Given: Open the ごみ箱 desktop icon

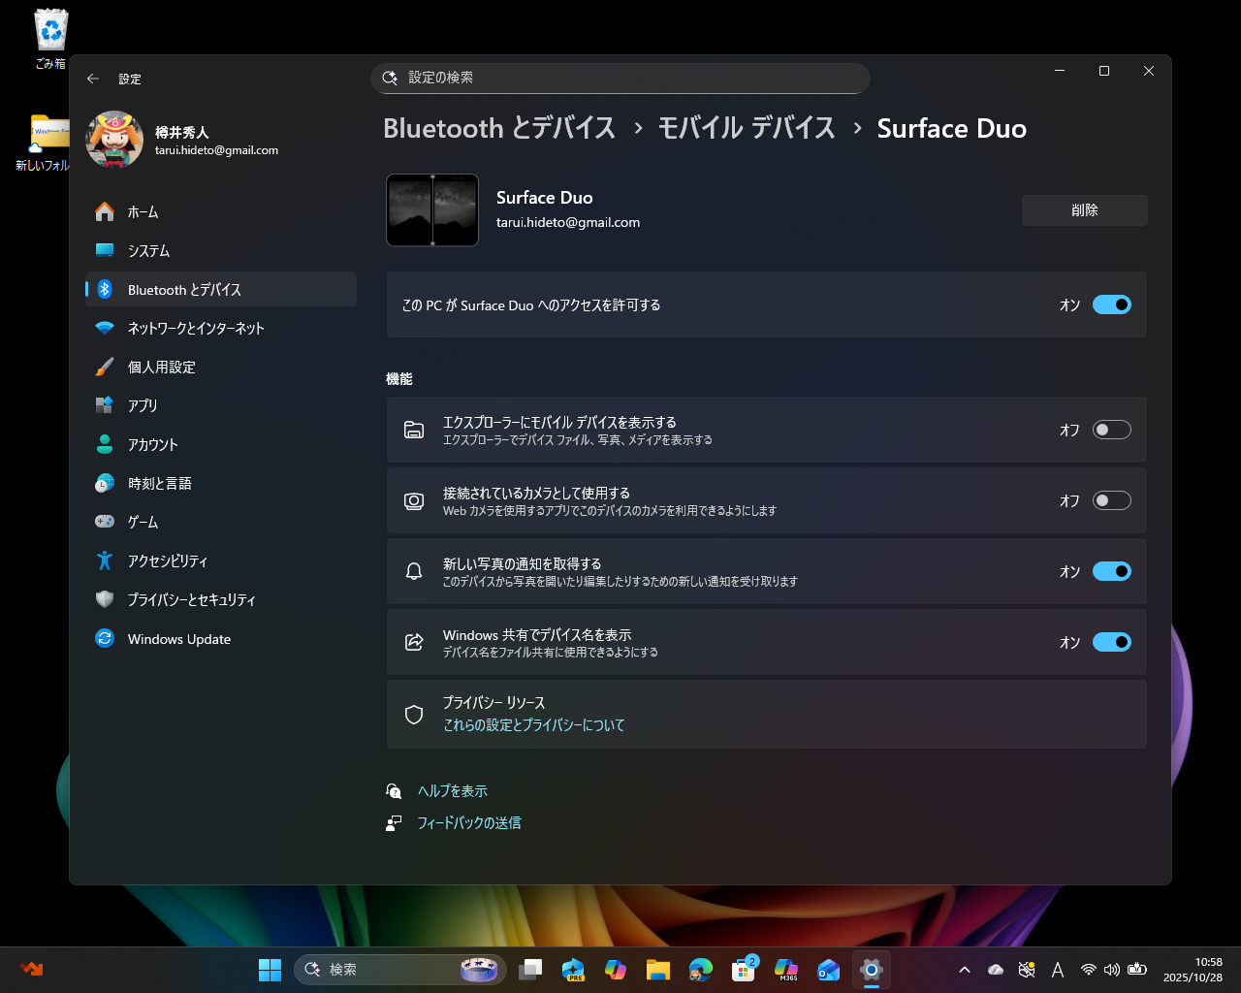Looking at the screenshot, I should [50, 39].
